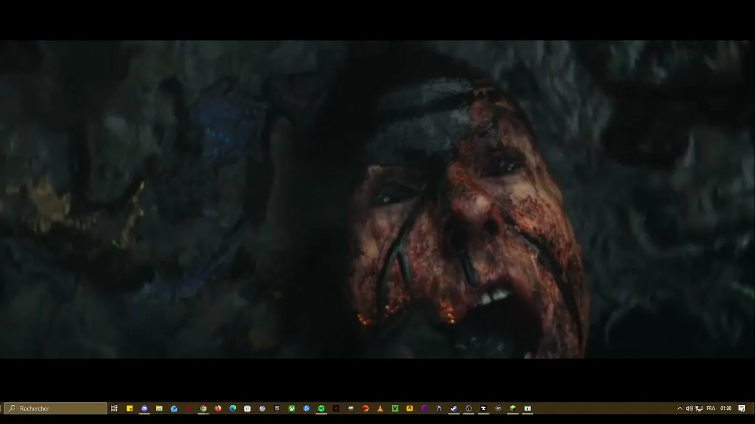Switch to Steam in the taskbar
The width and height of the screenshot is (755, 424).
[x=454, y=408]
